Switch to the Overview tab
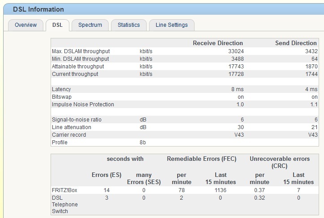The width and height of the screenshot is (324, 218). [26, 25]
